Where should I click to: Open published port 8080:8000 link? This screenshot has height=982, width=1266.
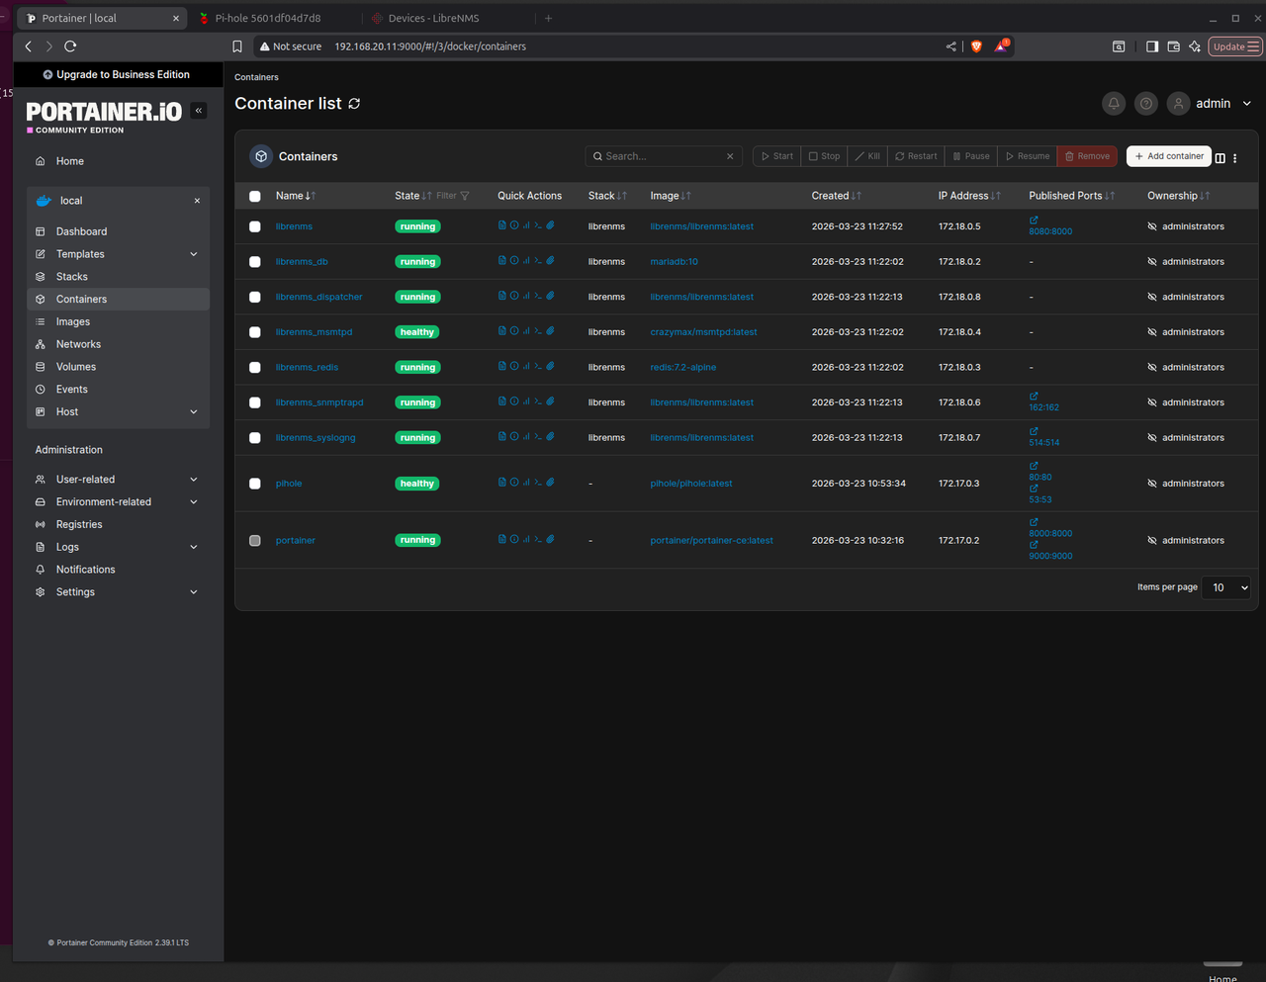[x=1050, y=231]
